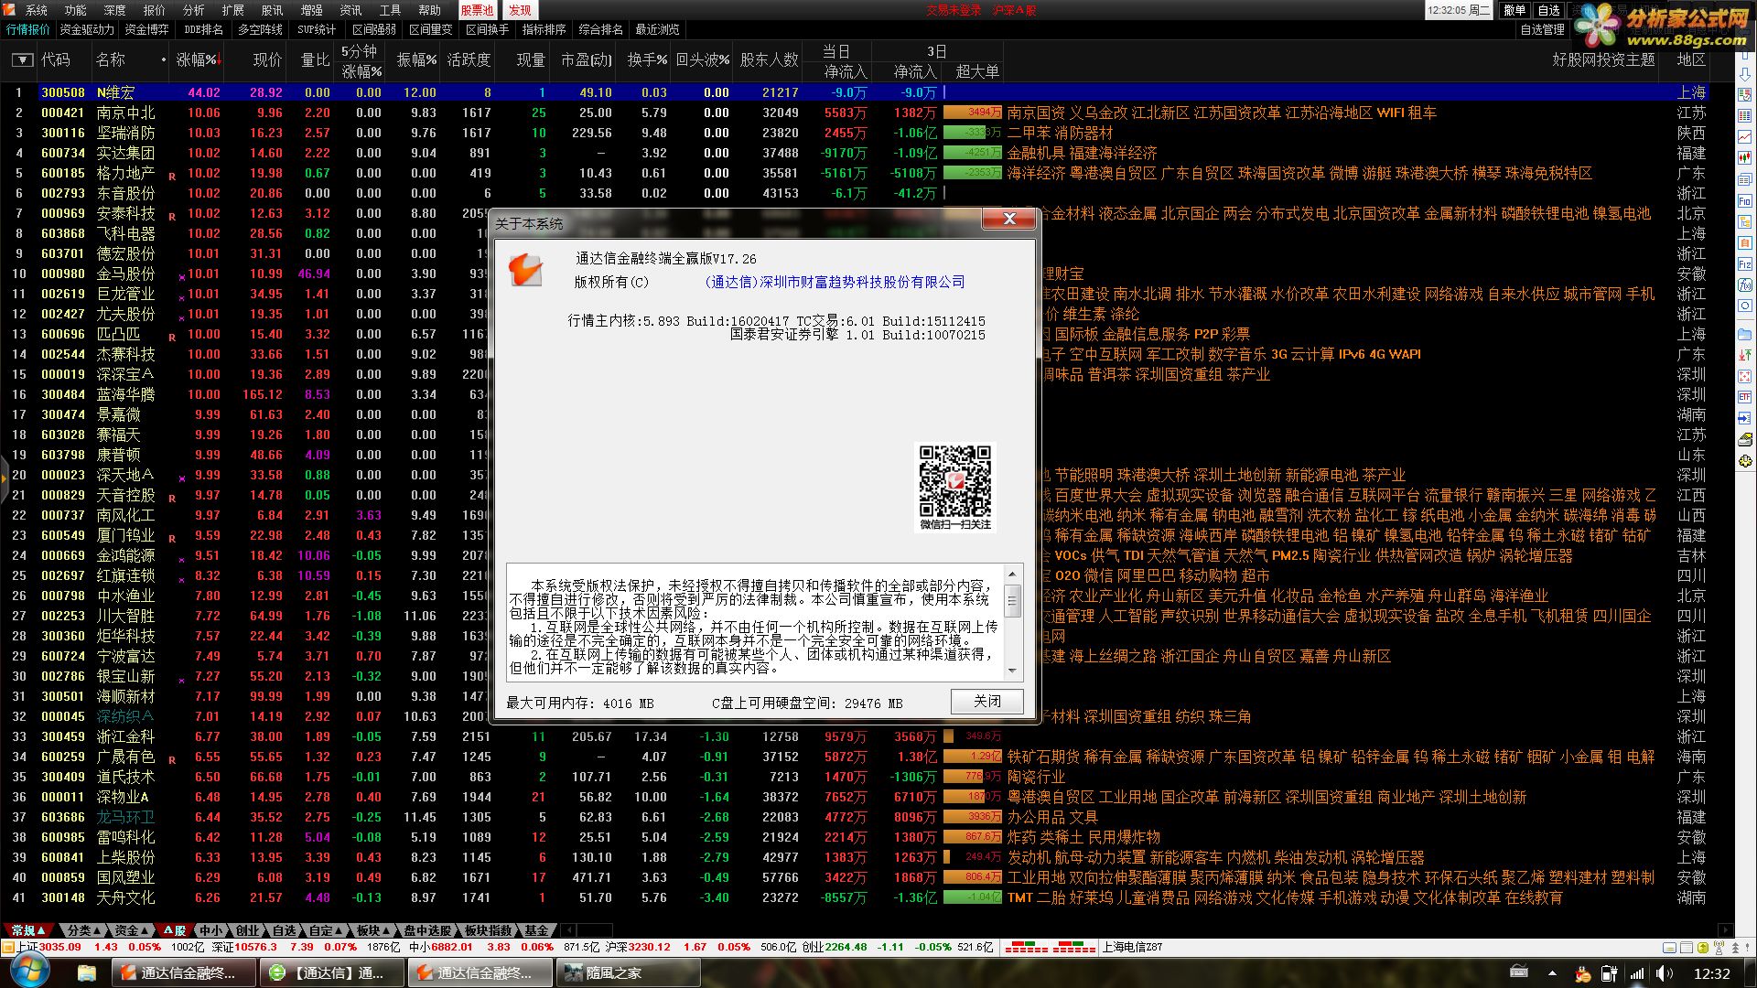Viewport: 1757px width, 988px height.
Task: Select the blue import arrow icon in sidebar
Action: [x=1745, y=417]
